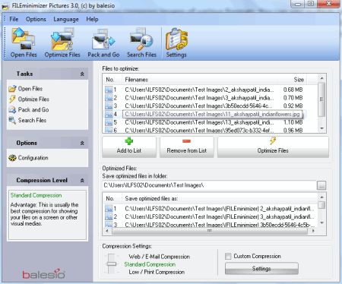Image resolution: width=342 pixels, height=284 pixels.
Task: Click the image icon of file row 2
Action: point(109,98)
